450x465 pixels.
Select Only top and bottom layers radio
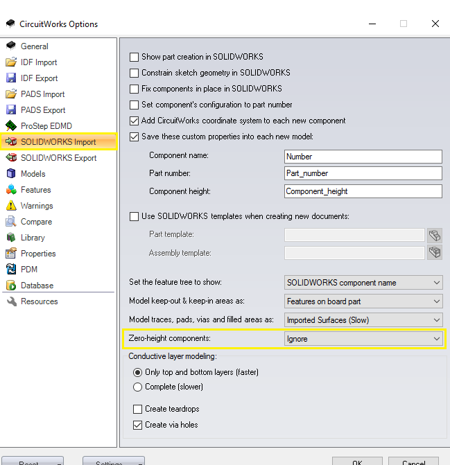(137, 372)
